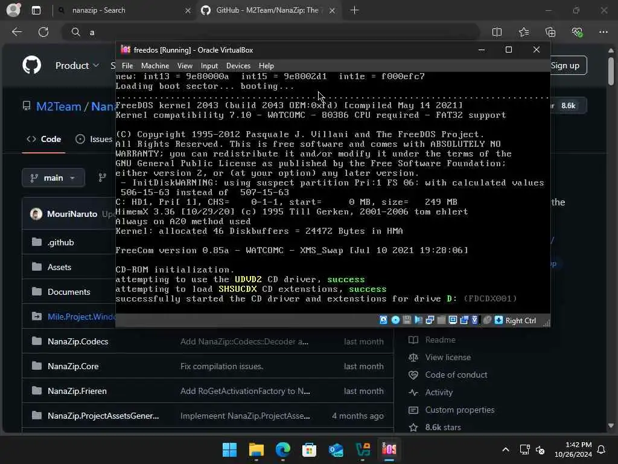Image resolution: width=618 pixels, height=464 pixels.
Task: Open the NanaZip.Frieren folder
Action: 77,391
